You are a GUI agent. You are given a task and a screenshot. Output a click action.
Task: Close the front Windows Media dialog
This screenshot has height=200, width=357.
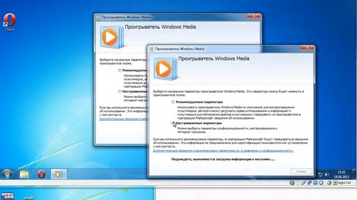click(x=307, y=48)
